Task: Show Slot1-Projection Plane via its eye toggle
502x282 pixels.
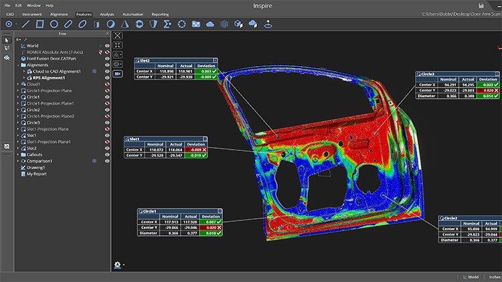Action: click(x=107, y=129)
